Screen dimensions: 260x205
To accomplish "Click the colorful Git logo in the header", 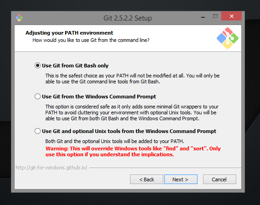I will click(228, 38).
